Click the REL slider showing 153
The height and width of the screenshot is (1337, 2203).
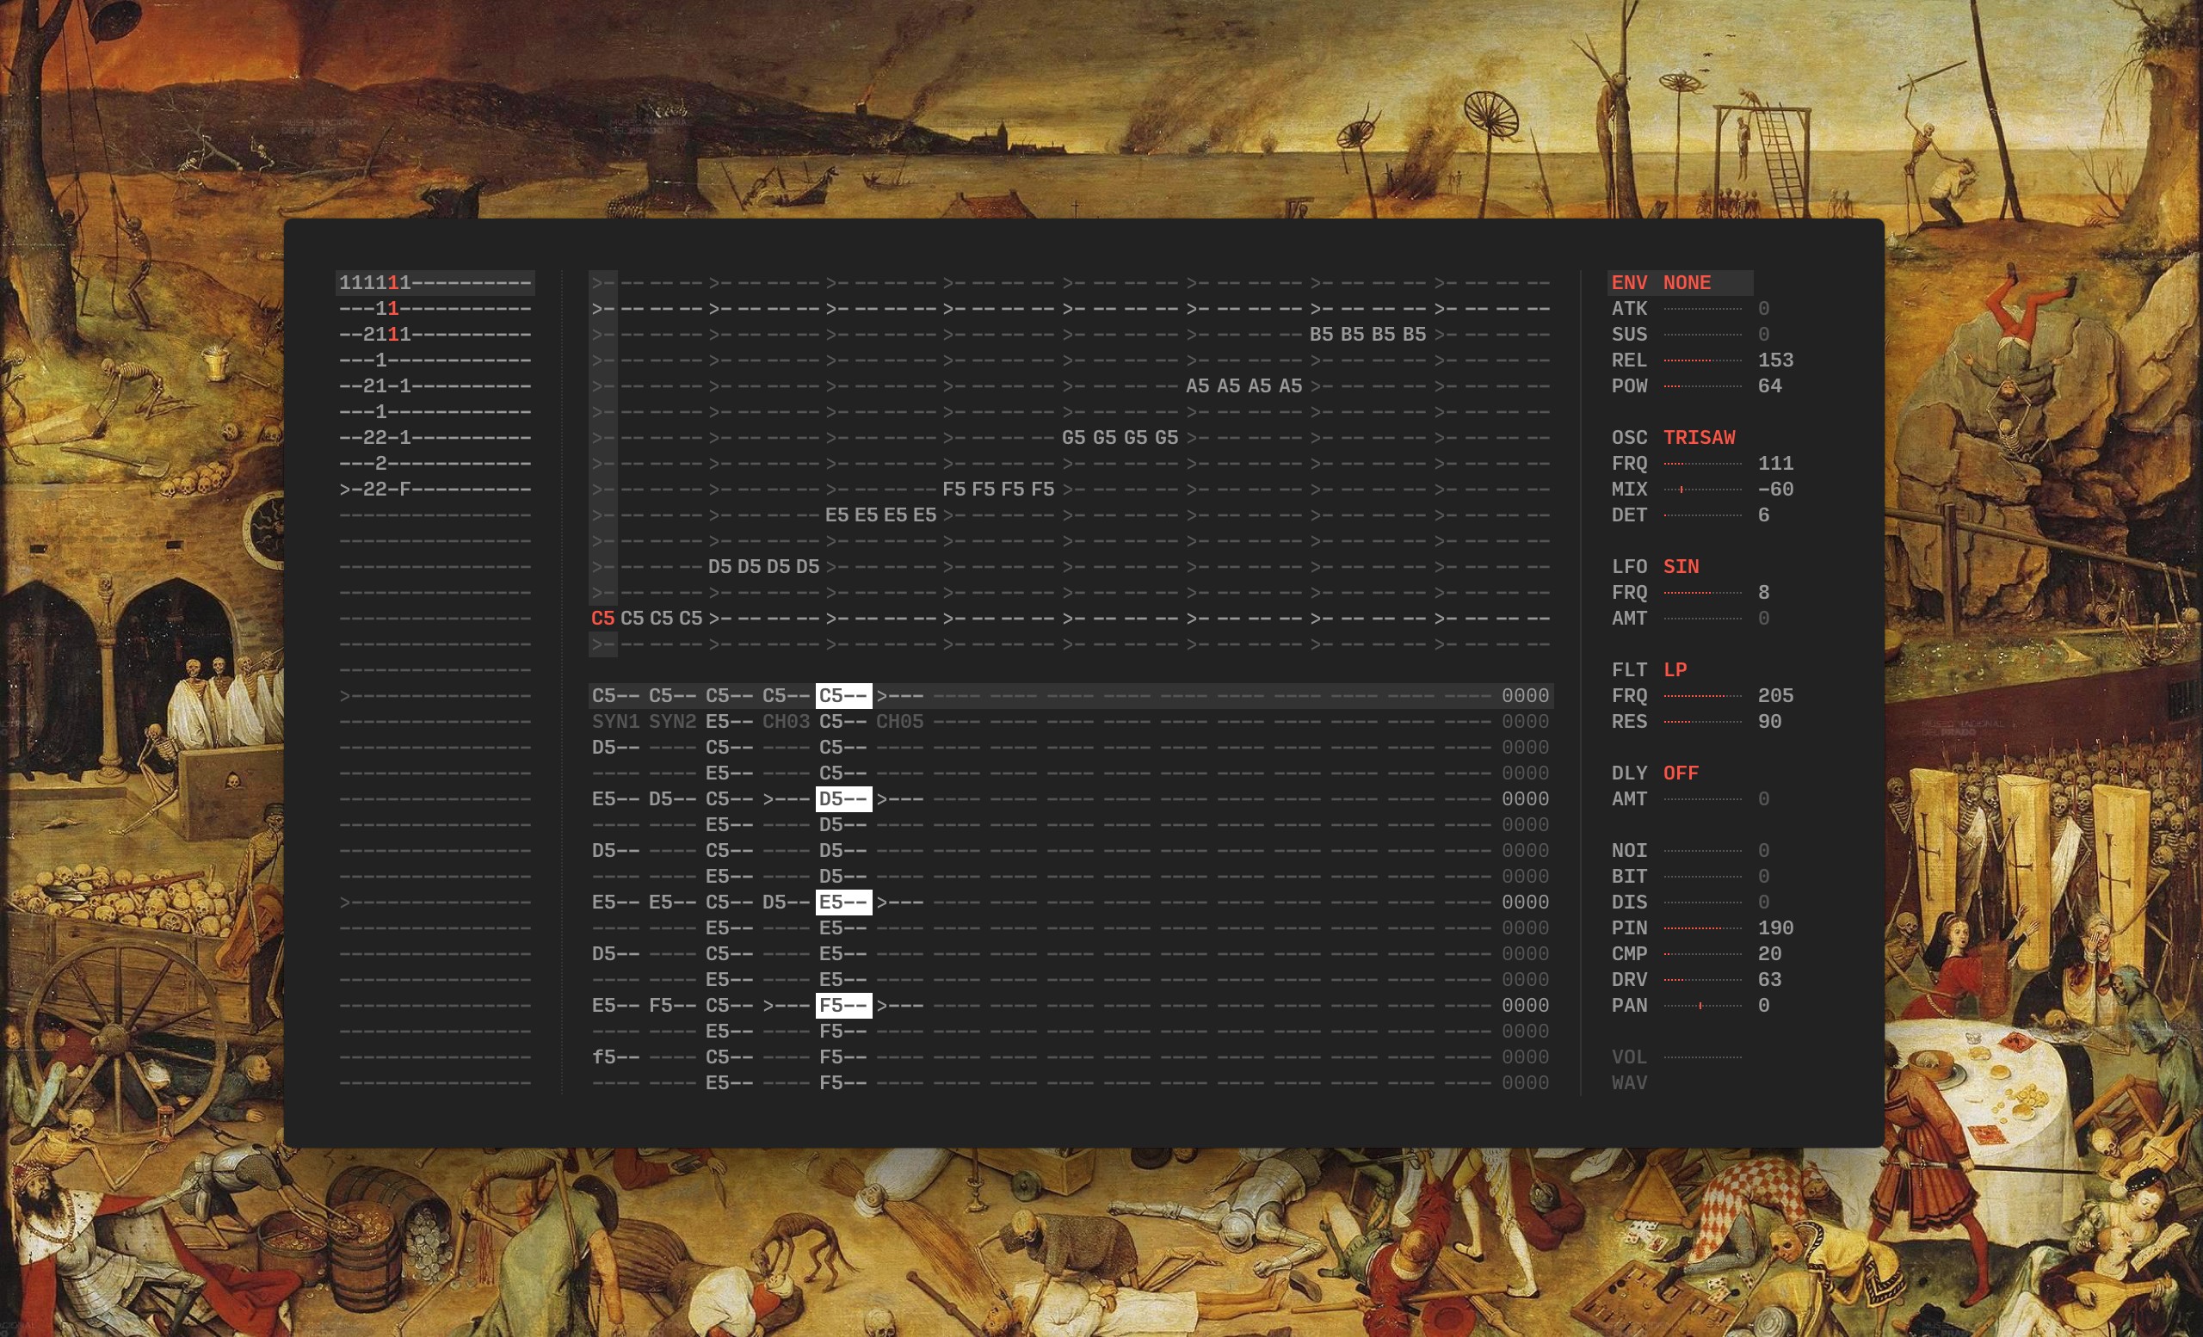1702,360
